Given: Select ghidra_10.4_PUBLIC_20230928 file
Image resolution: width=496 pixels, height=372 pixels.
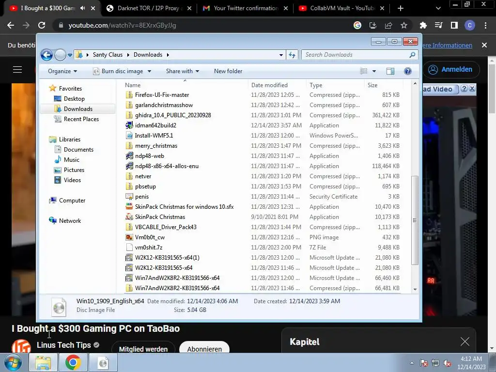Looking at the screenshot, I should 173,115.
